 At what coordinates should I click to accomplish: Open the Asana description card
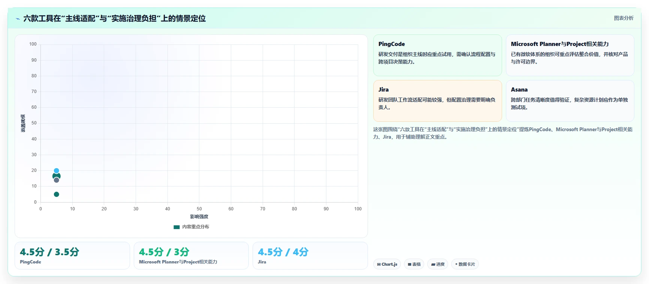coord(570,101)
